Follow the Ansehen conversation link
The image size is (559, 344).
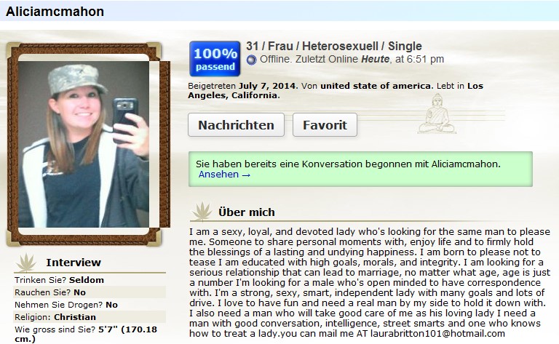coord(224,174)
